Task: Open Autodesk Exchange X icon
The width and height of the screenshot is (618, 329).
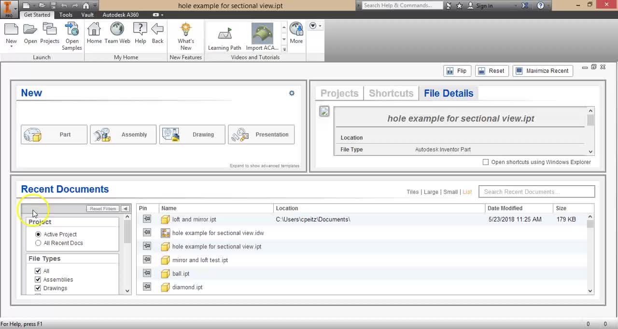Action: tap(526, 6)
